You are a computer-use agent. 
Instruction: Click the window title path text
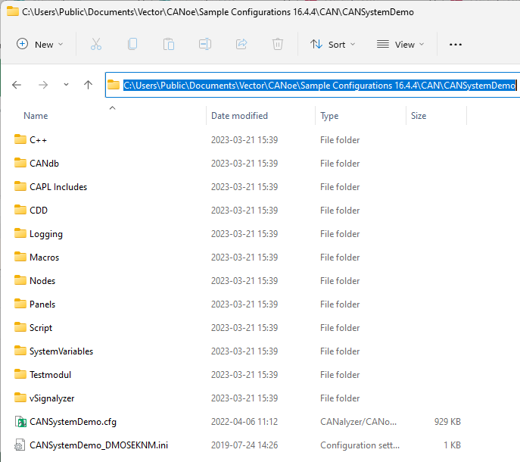pos(218,12)
